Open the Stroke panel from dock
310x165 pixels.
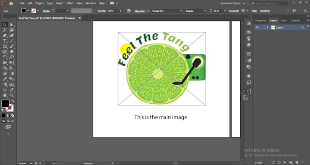[x=249, y=54]
